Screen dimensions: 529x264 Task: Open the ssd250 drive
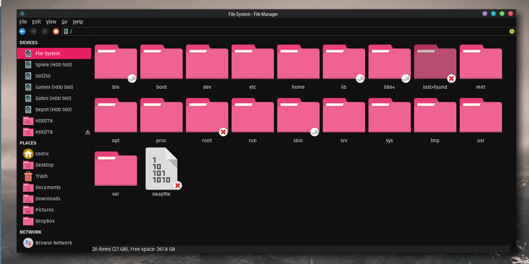click(x=54, y=76)
